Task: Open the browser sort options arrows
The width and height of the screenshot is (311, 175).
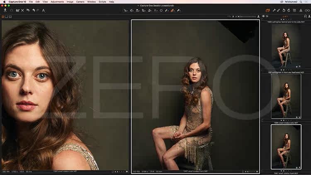Action: (267, 16)
